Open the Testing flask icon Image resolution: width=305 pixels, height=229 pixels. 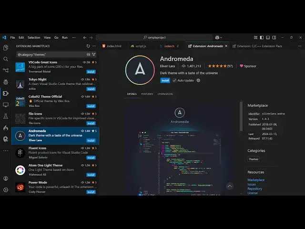6,116
